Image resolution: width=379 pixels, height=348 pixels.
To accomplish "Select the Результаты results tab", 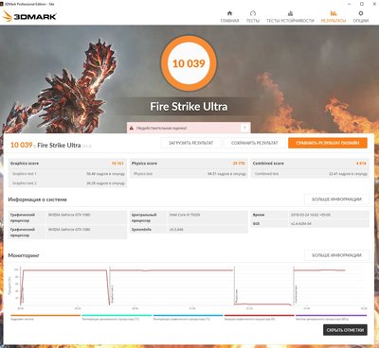I will pos(334,17).
